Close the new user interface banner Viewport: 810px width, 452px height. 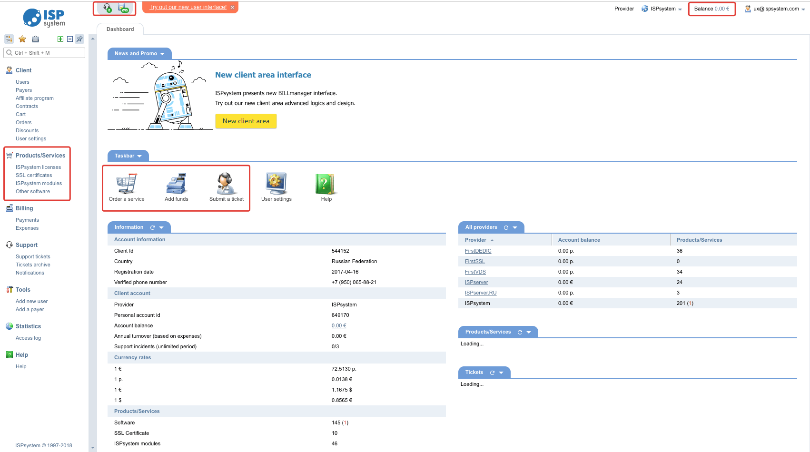pyautogui.click(x=232, y=7)
